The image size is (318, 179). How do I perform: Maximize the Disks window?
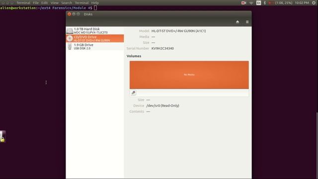click(79, 14)
